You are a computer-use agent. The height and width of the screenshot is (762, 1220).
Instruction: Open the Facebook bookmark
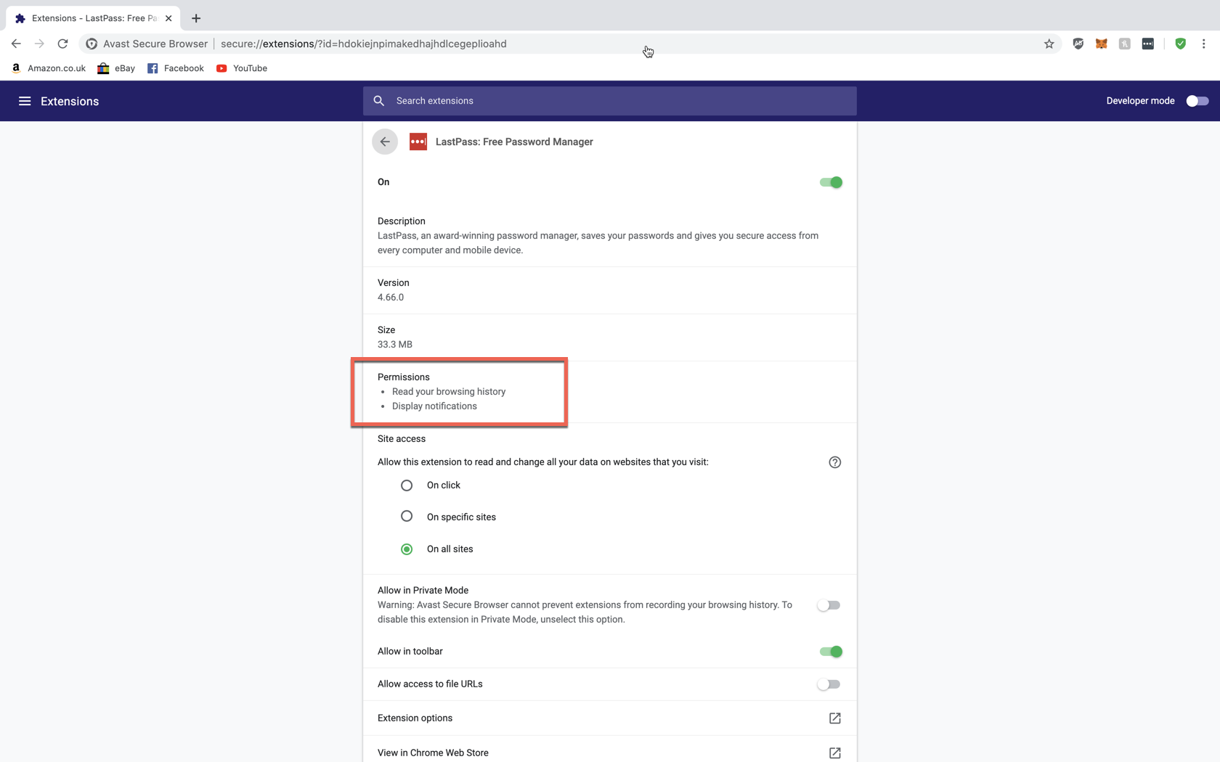coord(175,68)
